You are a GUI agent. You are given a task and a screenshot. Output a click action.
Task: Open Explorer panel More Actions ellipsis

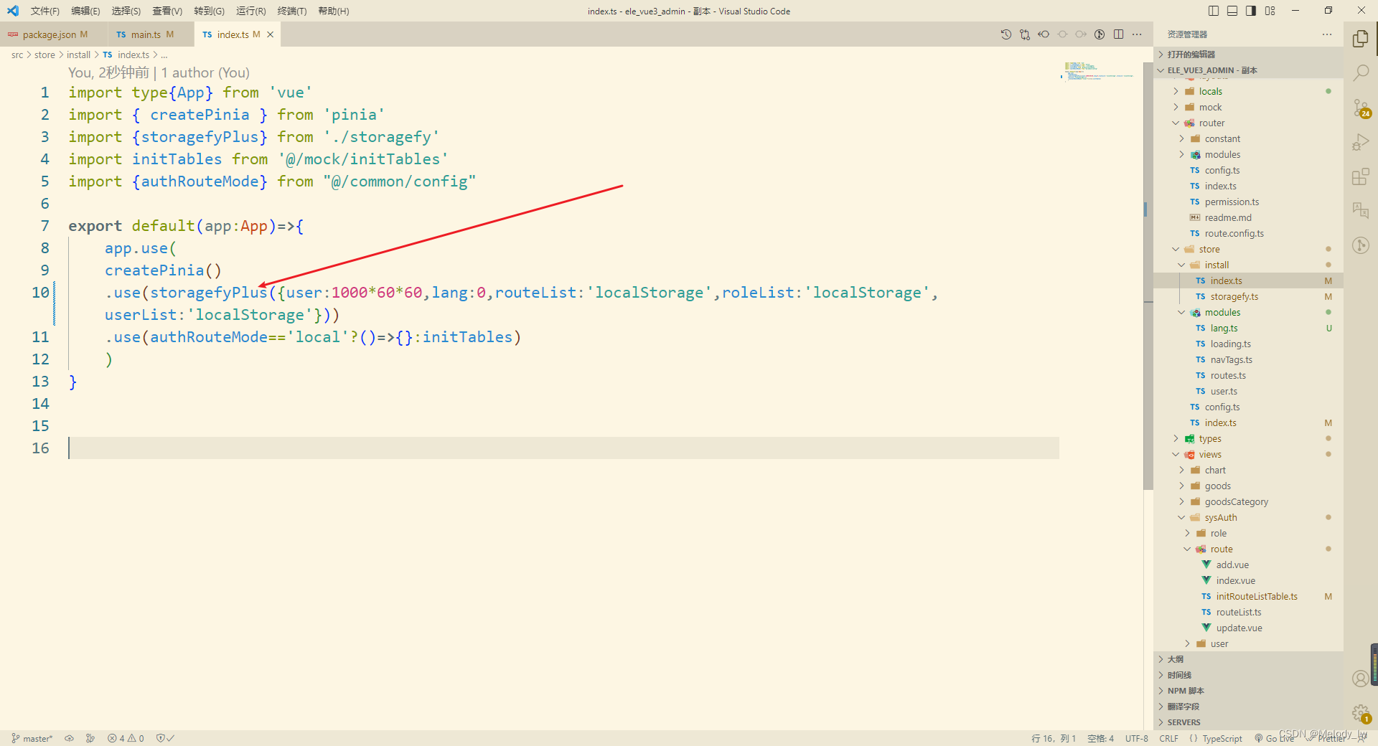pos(1327,34)
